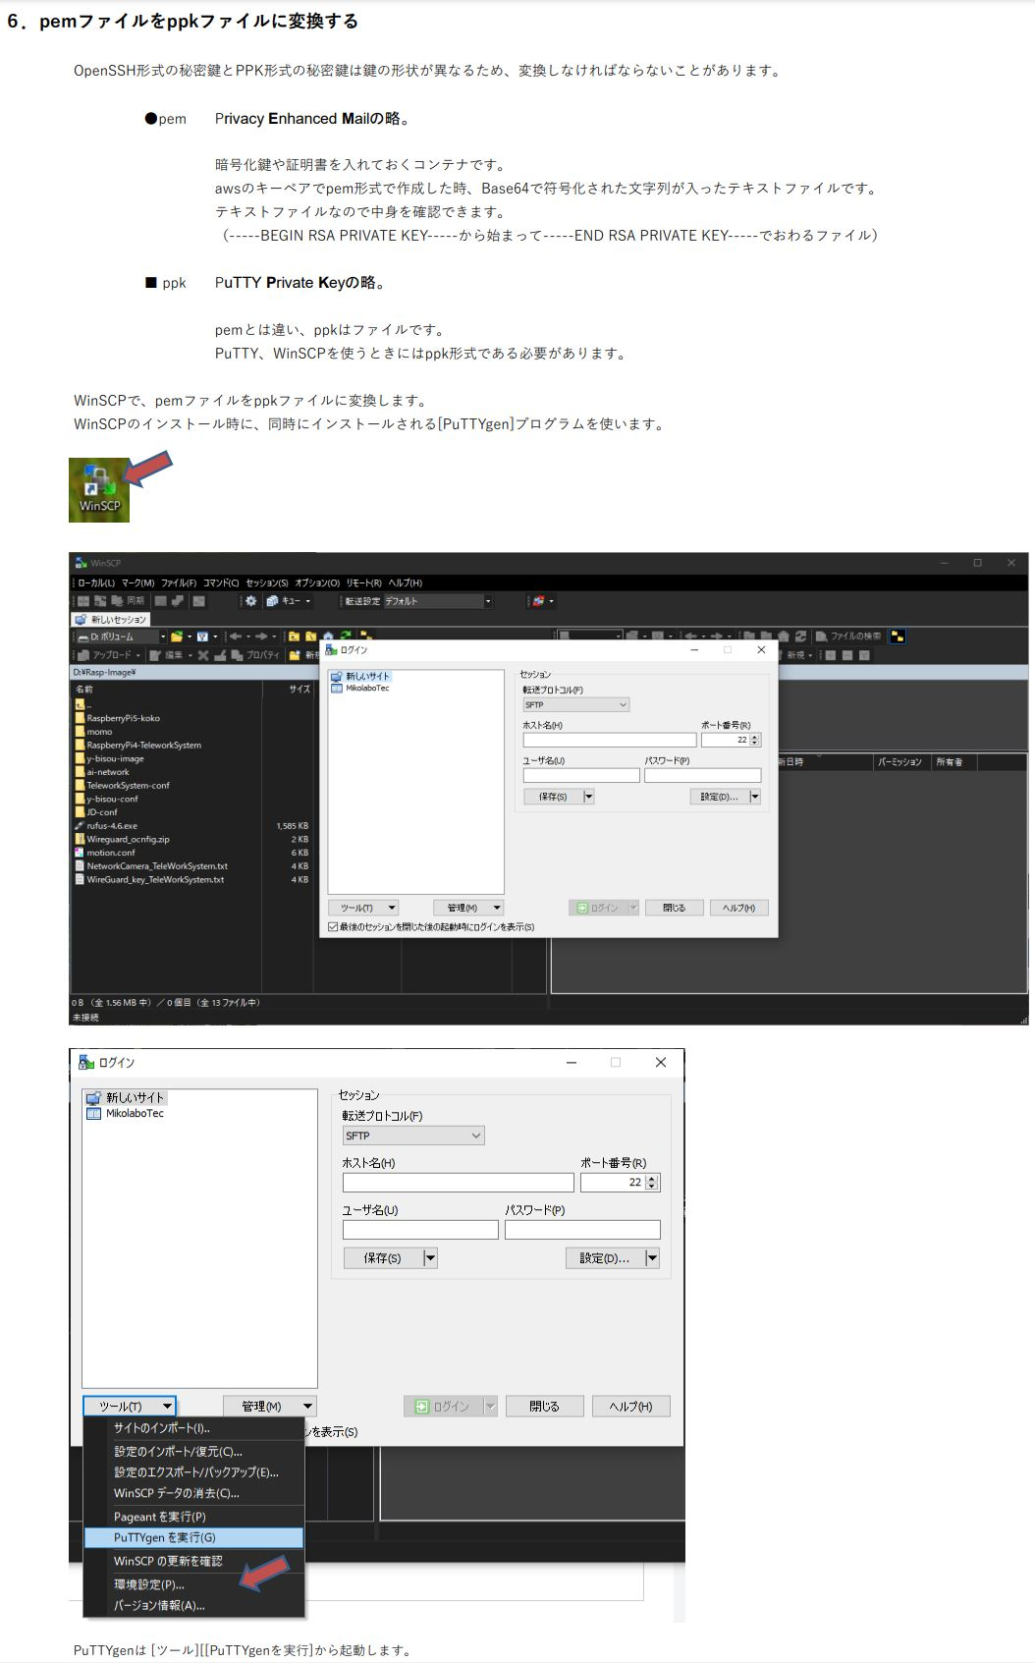Select the TeleworkSystem-conf folder
The width and height of the screenshot is (1035, 1663).
[122, 785]
